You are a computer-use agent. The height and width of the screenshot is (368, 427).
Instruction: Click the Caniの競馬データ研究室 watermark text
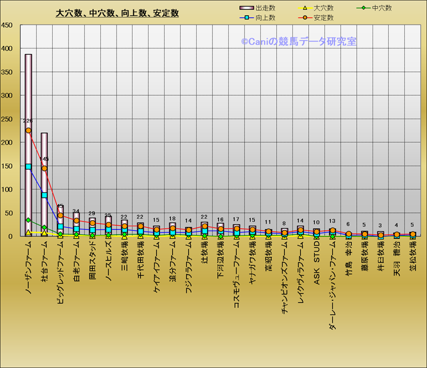click(299, 41)
